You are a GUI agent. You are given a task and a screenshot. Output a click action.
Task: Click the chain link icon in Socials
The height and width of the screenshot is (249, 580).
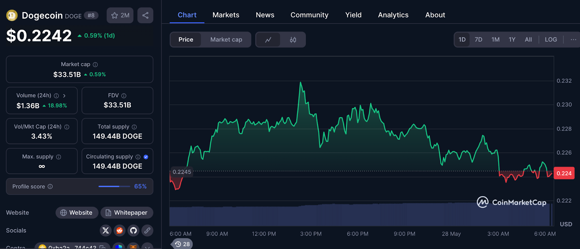click(147, 230)
